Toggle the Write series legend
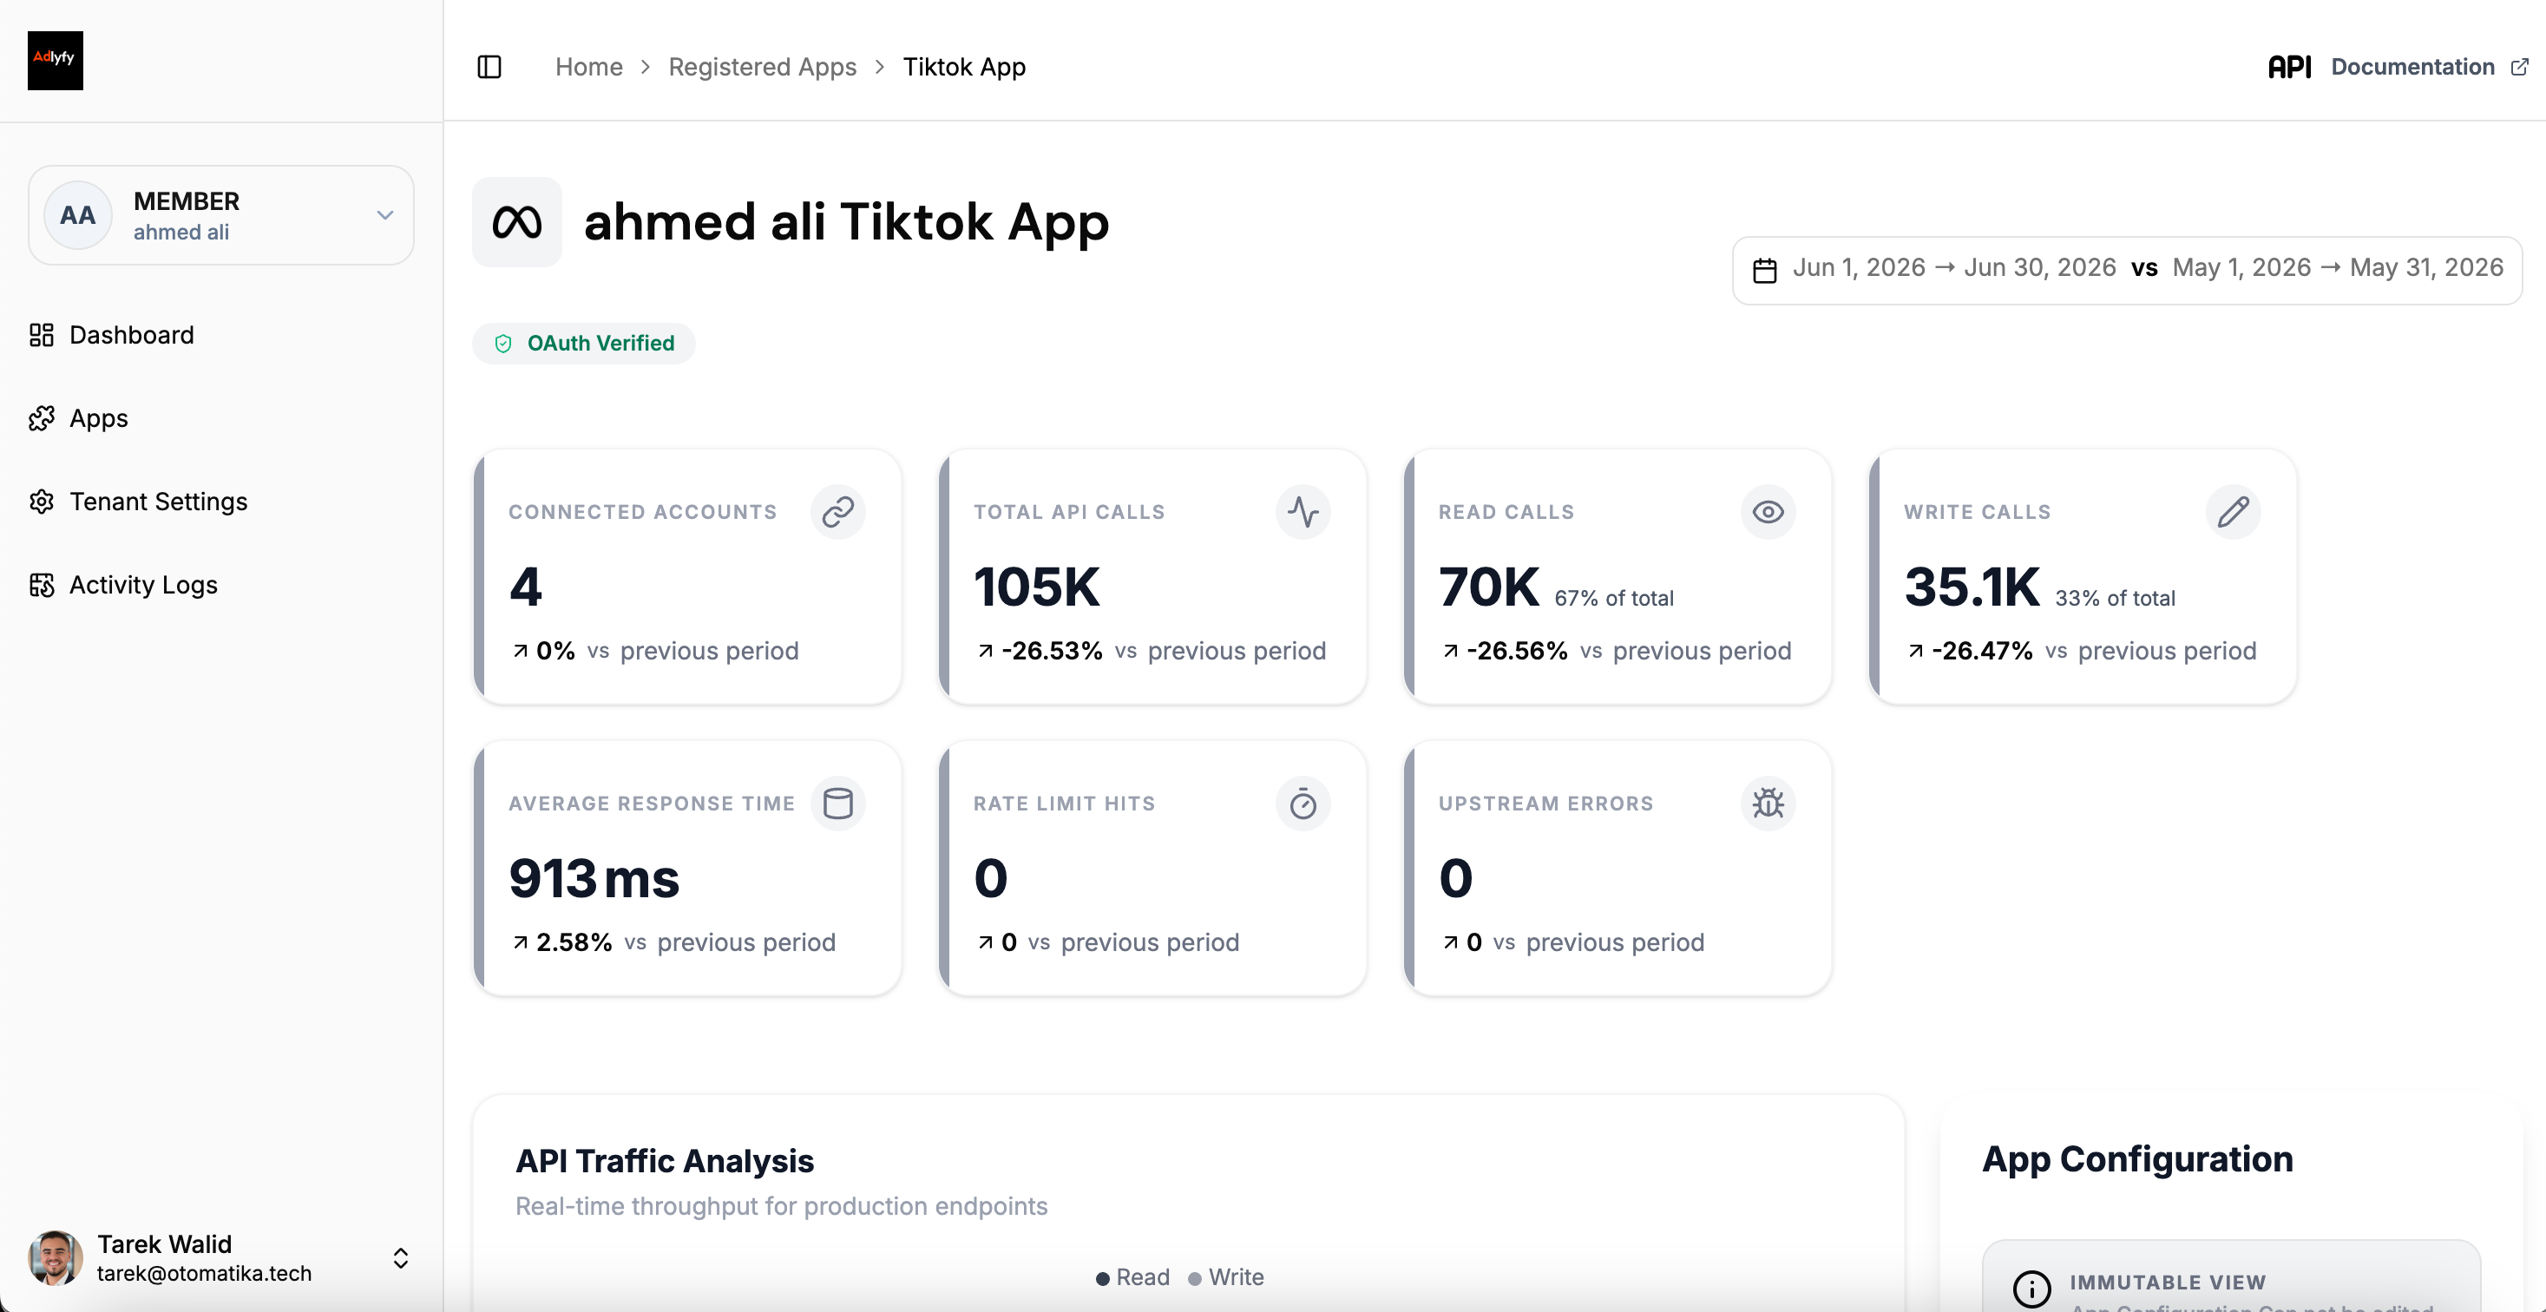Screen dimensions: 2546x1312 pyautogui.click(x=1225, y=1277)
